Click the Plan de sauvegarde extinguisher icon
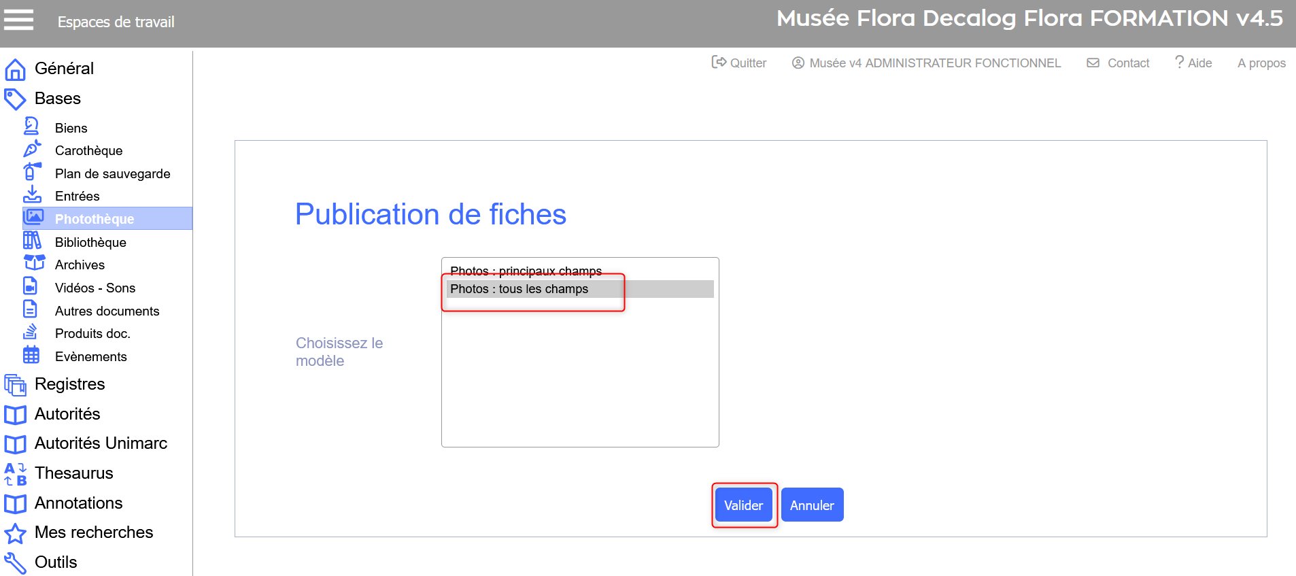 click(32, 172)
